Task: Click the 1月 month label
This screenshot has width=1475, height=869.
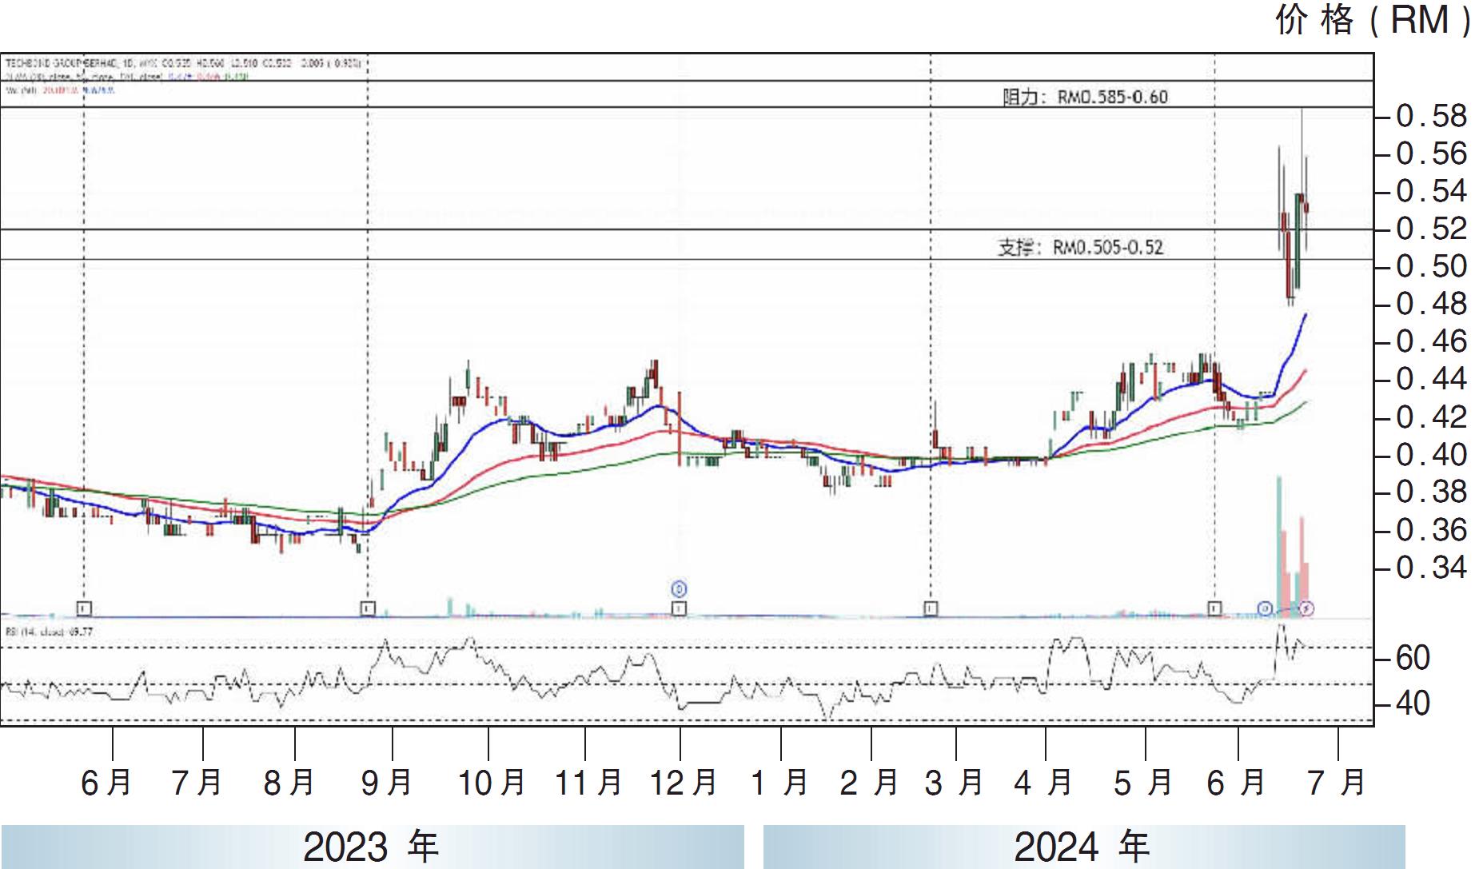Action: [x=779, y=783]
